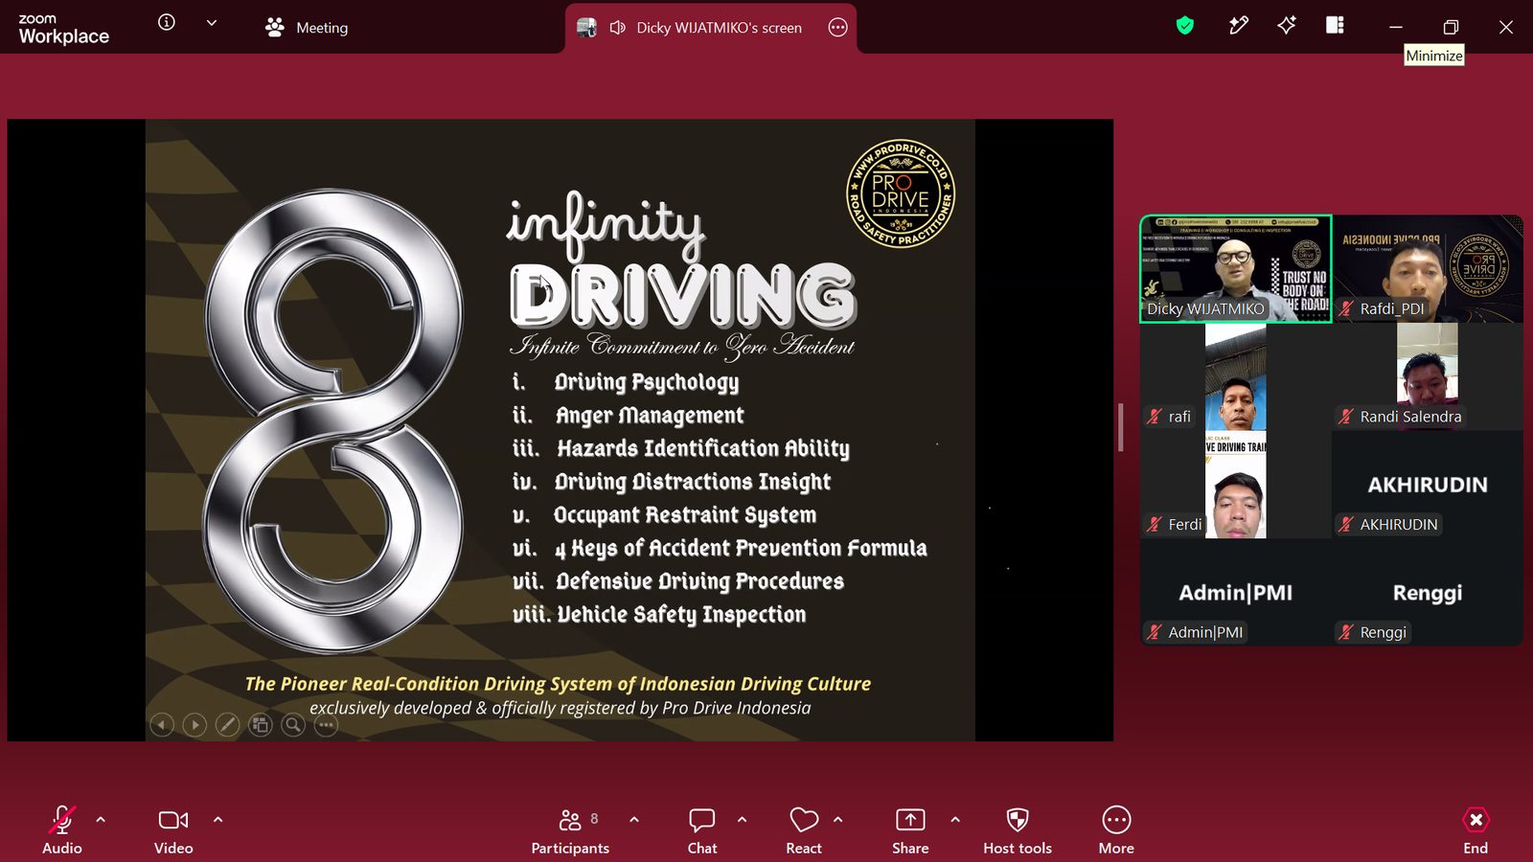1533x862 pixels.
Task: Click AKHIRUDIN muted microphone icon
Action: tap(1346, 524)
